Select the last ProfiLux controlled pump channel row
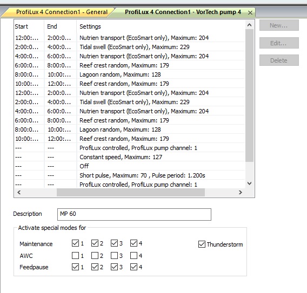307x293 pixels. (130, 185)
